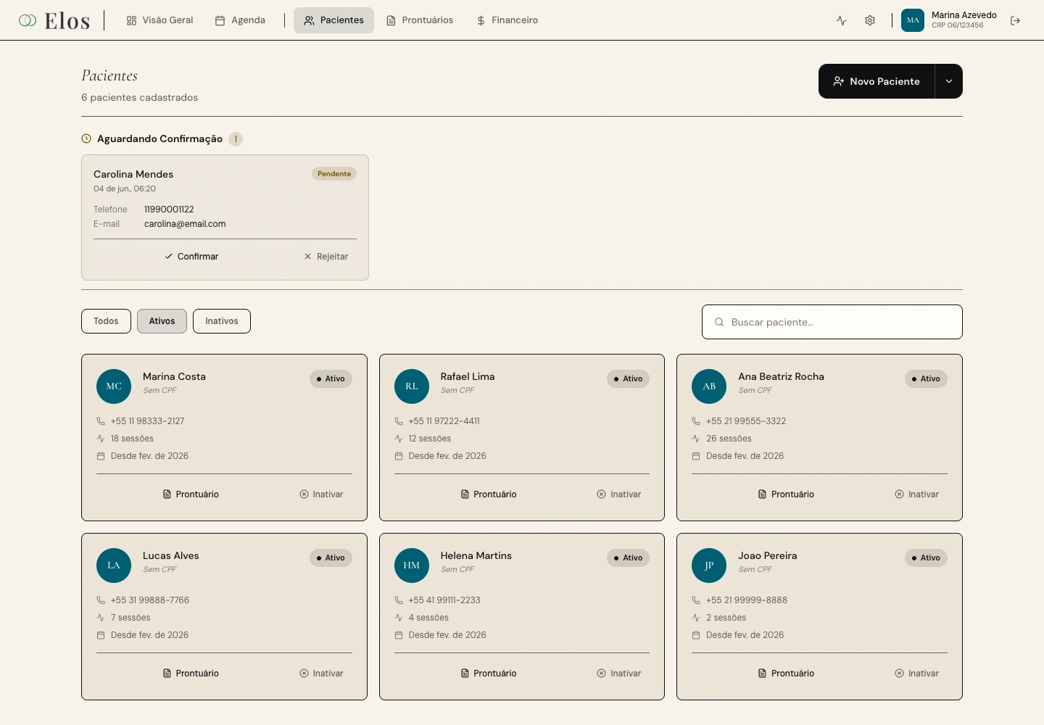1044x725 pixels.
Task: Inativar Rafael Lima
Action: tap(619, 494)
